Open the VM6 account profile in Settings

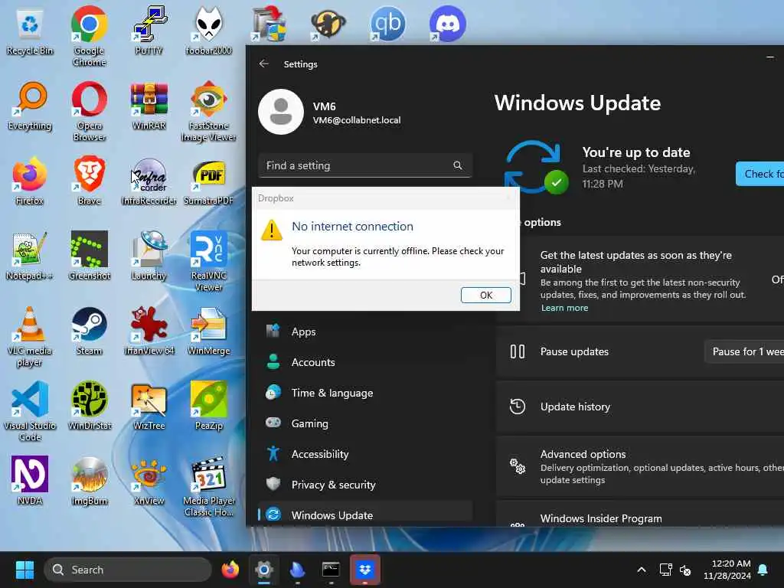tap(330, 112)
